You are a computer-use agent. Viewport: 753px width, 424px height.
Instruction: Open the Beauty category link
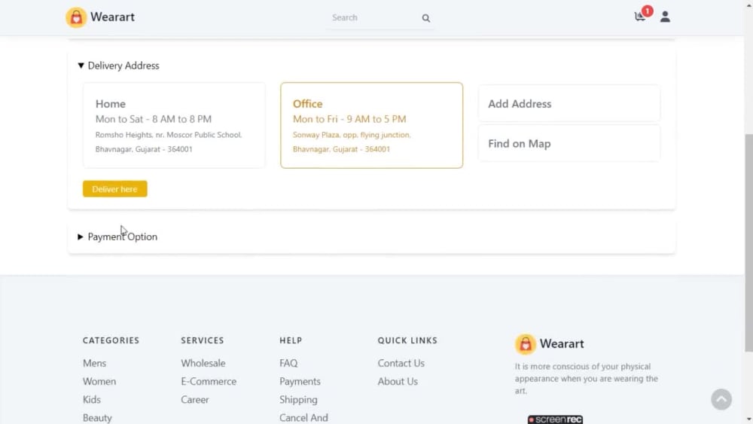pyautogui.click(x=97, y=418)
